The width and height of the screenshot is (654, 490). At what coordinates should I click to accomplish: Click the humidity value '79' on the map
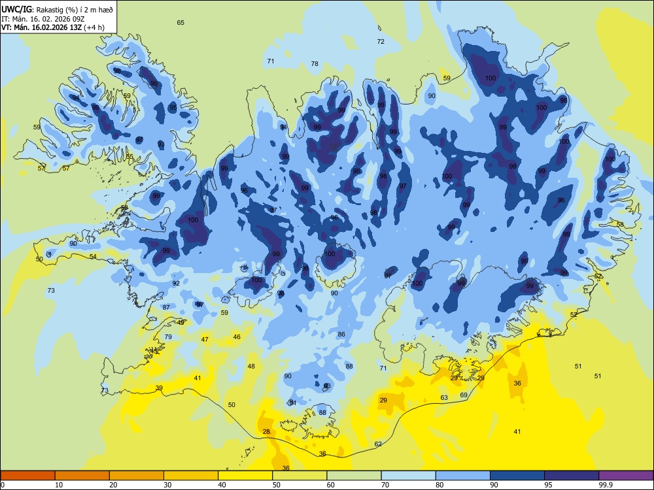[x=168, y=336]
